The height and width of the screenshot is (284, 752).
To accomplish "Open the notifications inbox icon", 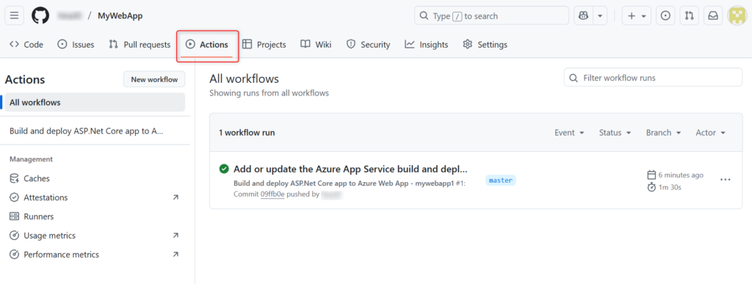I will click(713, 16).
